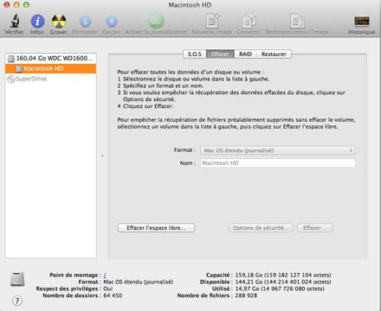The height and width of the screenshot is (311, 381).
Task: Click Options de sécurité button
Action: click(x=261, y=228)
